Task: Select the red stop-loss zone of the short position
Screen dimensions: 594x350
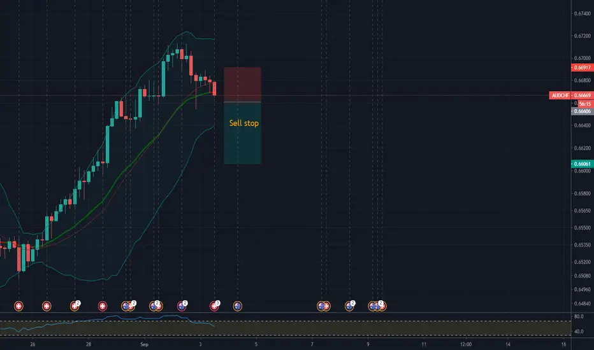Action: click(242, 85)
